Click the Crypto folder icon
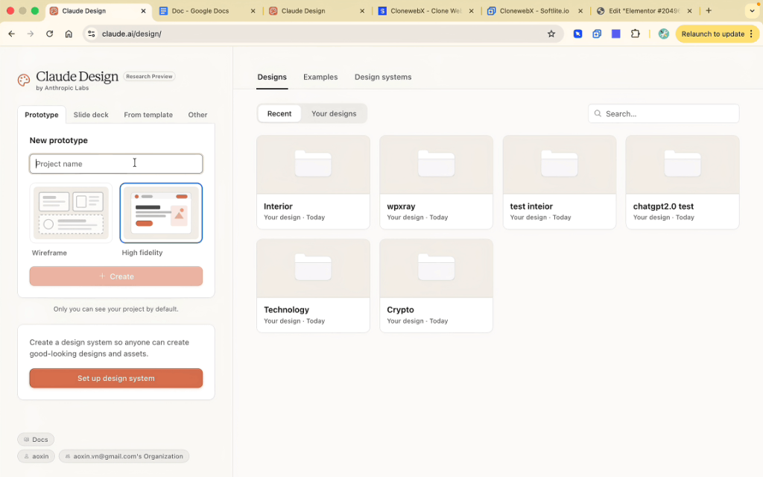 (436, 268)
